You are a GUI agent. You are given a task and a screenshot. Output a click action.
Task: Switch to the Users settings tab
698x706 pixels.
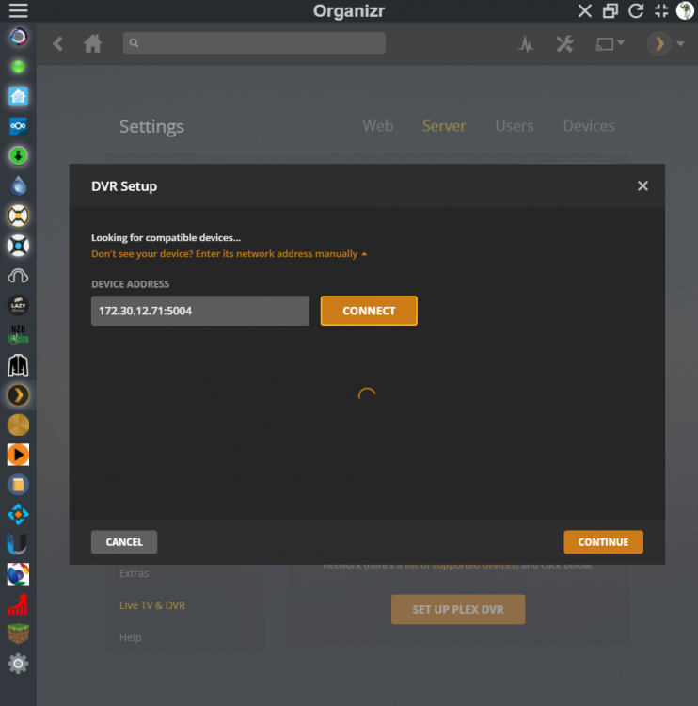[515, 126]
